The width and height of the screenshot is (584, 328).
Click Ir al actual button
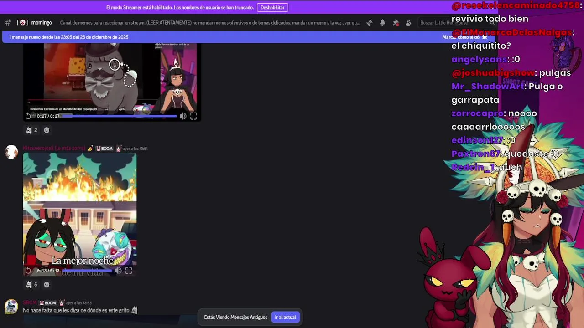(285, 317)
